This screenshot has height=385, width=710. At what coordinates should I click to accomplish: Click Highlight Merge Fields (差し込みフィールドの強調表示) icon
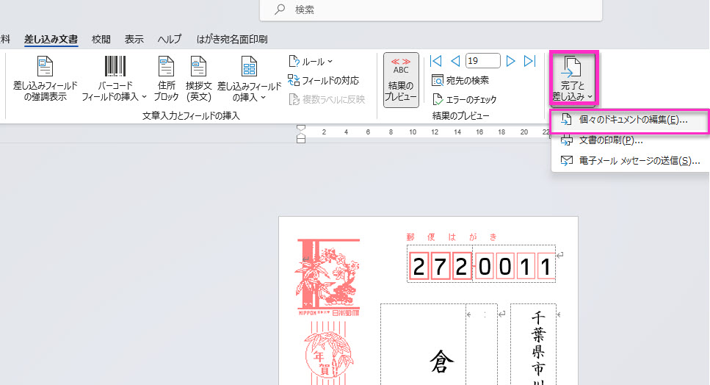(x=46, y=67)
